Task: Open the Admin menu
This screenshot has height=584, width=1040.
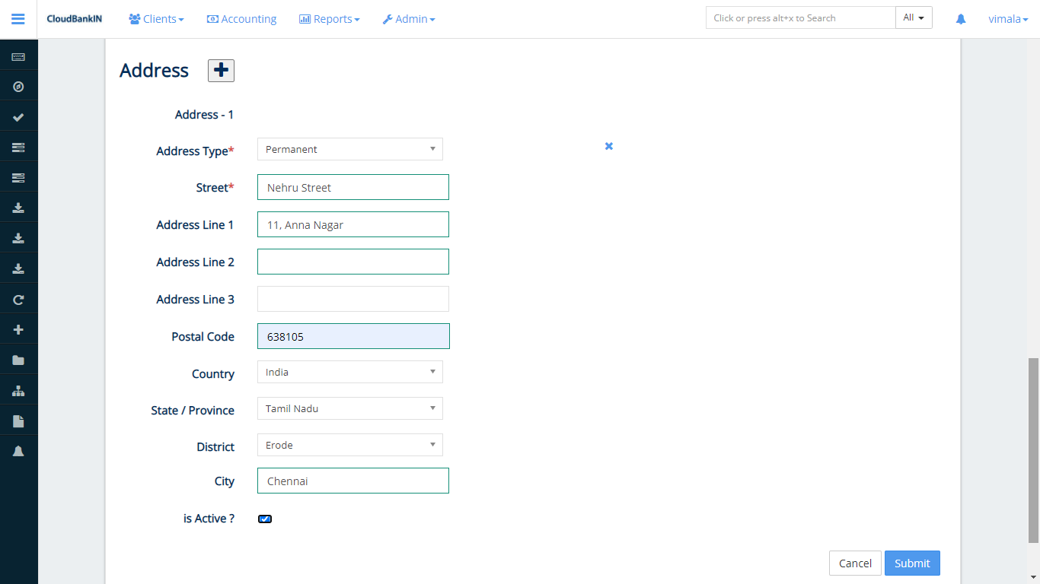Action: click(409, 18)
